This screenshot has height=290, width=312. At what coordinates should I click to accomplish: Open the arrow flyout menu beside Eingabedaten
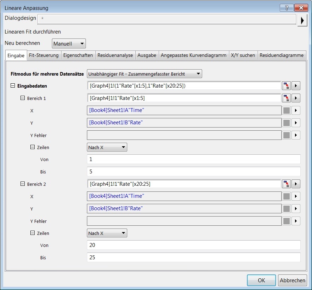296,86
